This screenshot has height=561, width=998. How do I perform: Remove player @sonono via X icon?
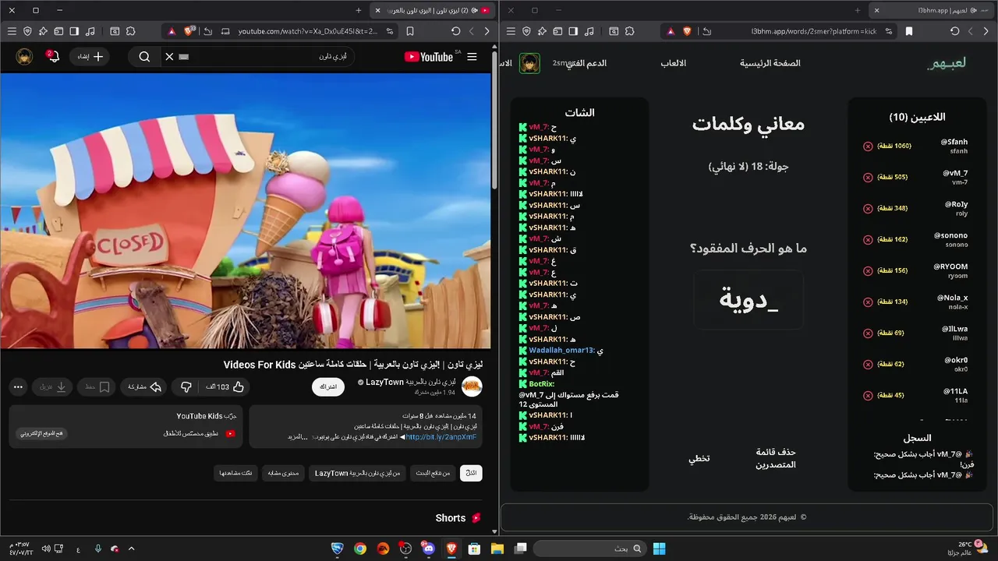coord(868,239)
